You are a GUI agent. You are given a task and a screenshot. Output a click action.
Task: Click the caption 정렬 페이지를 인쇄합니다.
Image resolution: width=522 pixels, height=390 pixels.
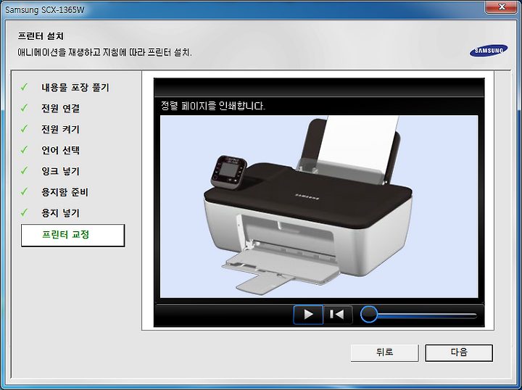point(212,106)
